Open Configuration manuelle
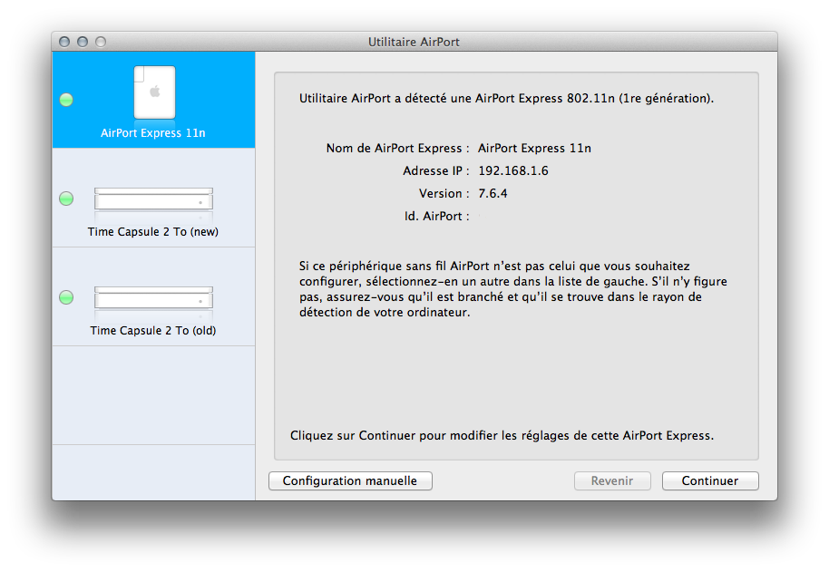The height and width of the screenshot is (572, 829). point(350,480)
